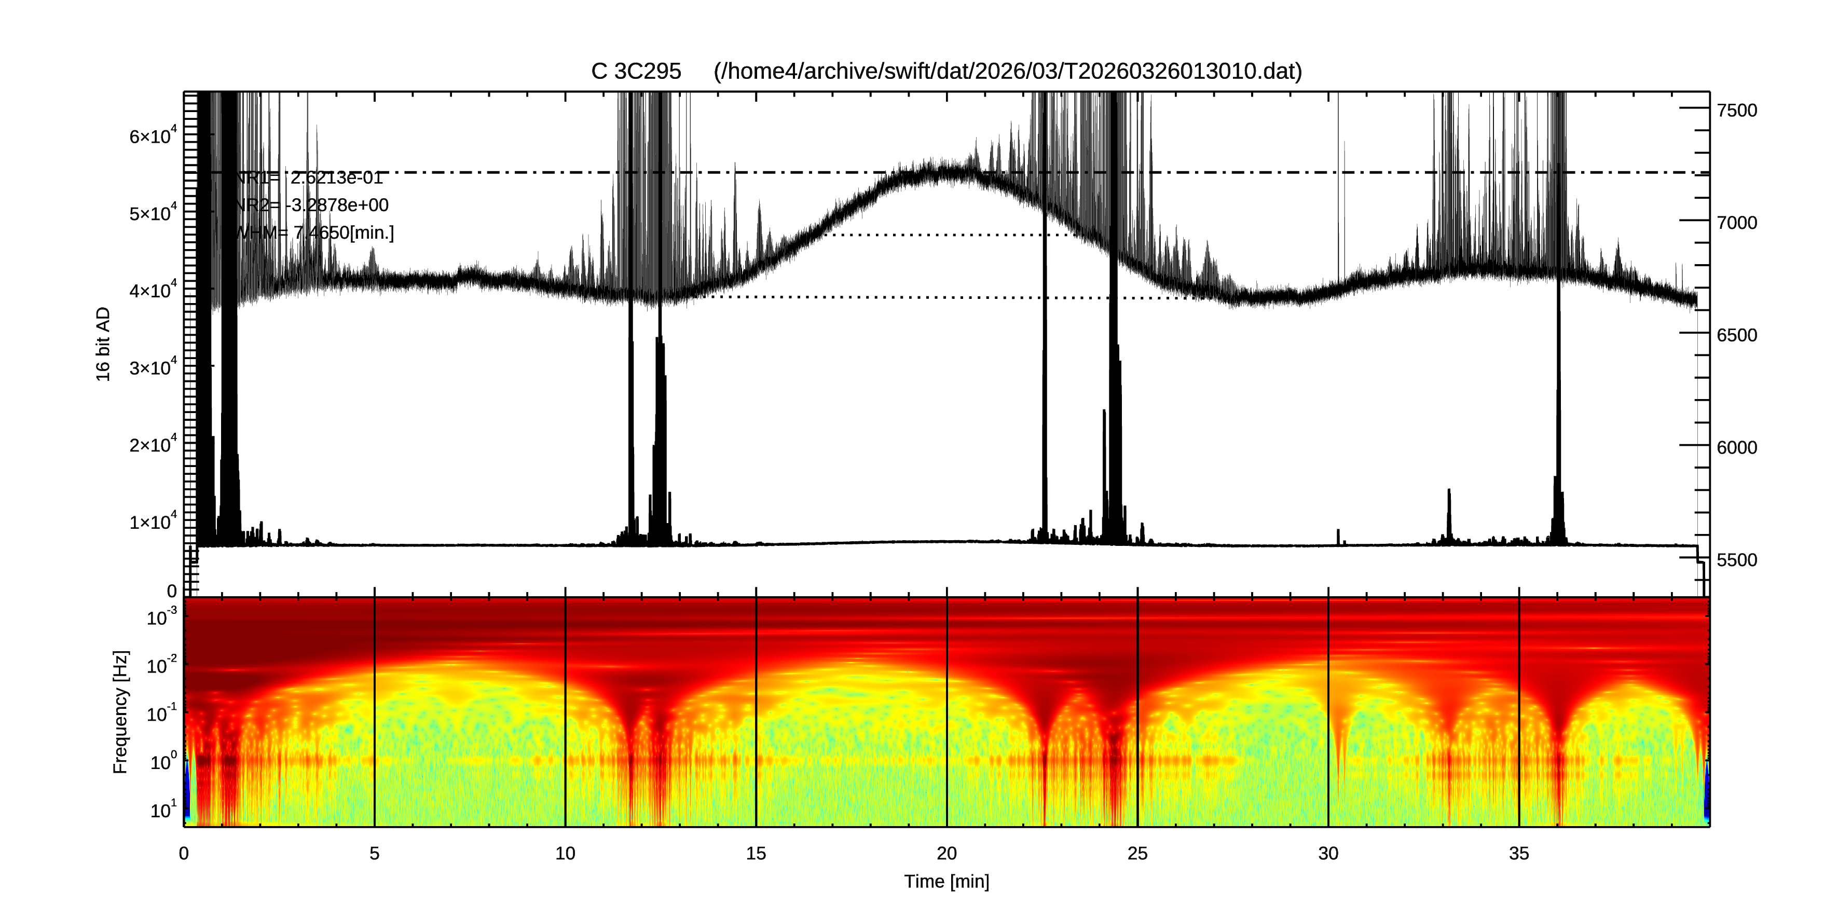The height and width of the screenshot is (919, 1838).
Task: Click the 'Frequency [Hz]' axis label
Action: pyautogui.click(x=120, y=712)
